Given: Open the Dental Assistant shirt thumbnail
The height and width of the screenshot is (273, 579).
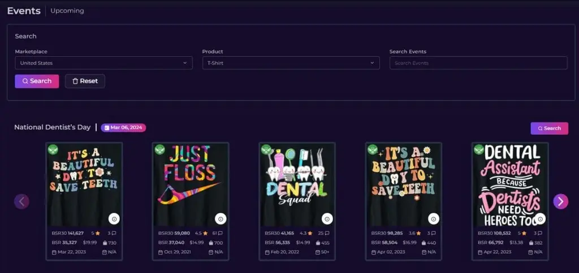Looking at the screenshot, I should pos(511,184).
